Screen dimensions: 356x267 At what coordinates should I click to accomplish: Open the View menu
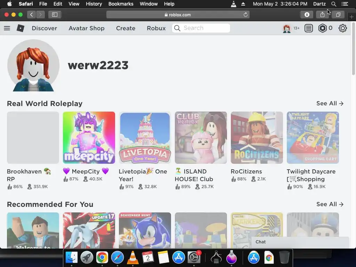click(74, 4)
